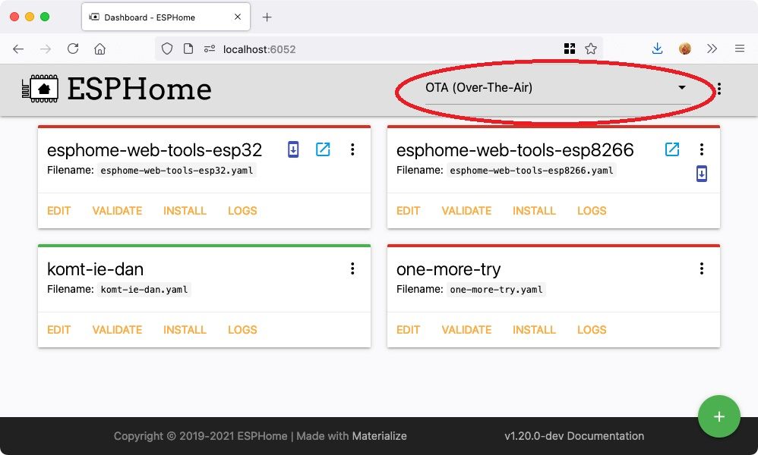The image size is (758, 455).
Task: Open the web interface icon for esphome-web-tools-esp32
Action: point(323,149)
